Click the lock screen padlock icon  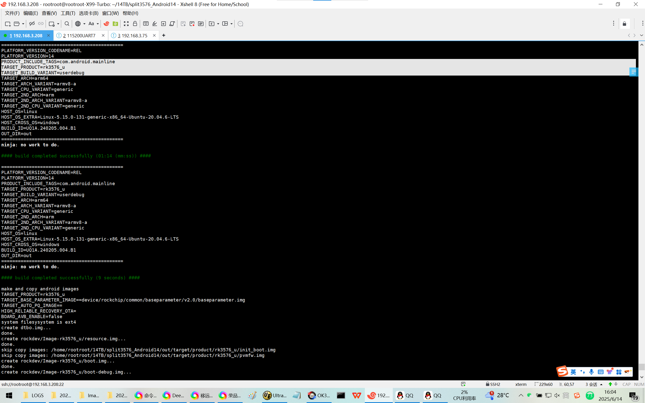coord(135,24)
